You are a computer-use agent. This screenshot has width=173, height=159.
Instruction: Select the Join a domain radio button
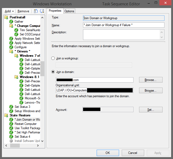53,72
